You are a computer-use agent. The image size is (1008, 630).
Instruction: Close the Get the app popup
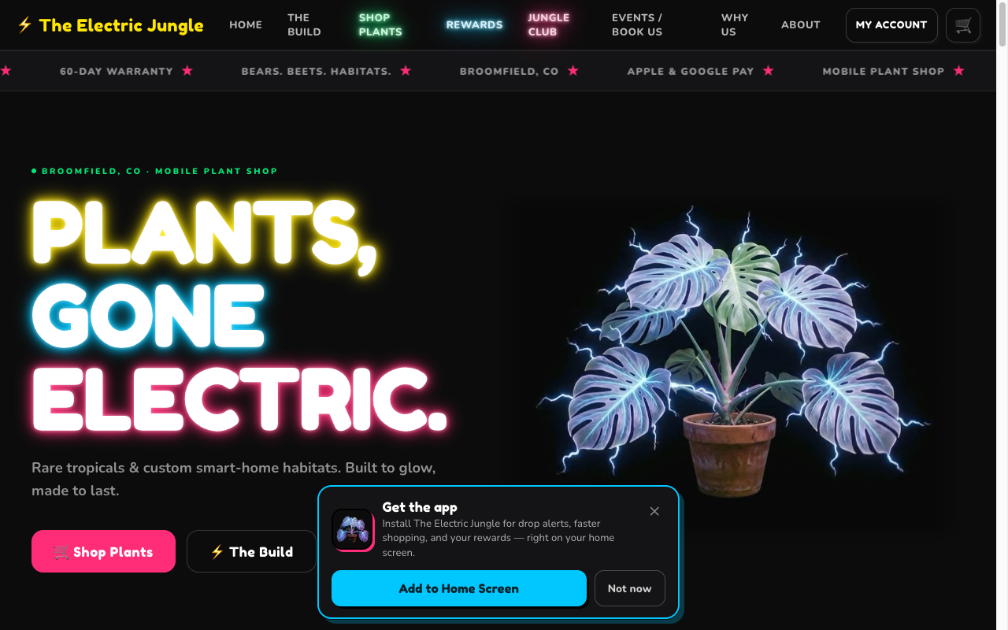(x=654, y=511)
